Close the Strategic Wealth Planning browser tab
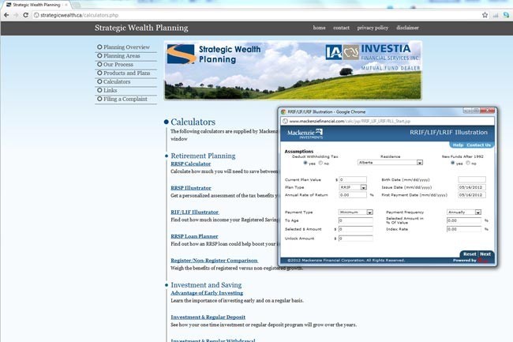The image size is (513, 342). [66, 5]
